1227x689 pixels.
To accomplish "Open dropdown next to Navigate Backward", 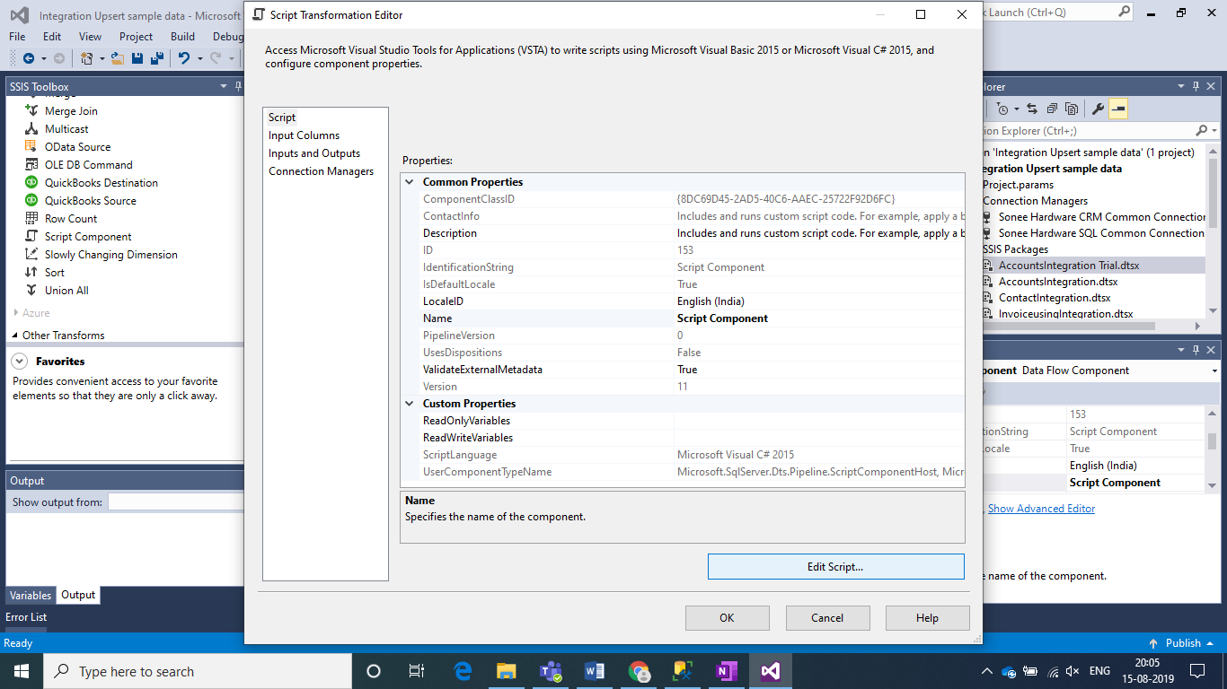I will (43, 58).
